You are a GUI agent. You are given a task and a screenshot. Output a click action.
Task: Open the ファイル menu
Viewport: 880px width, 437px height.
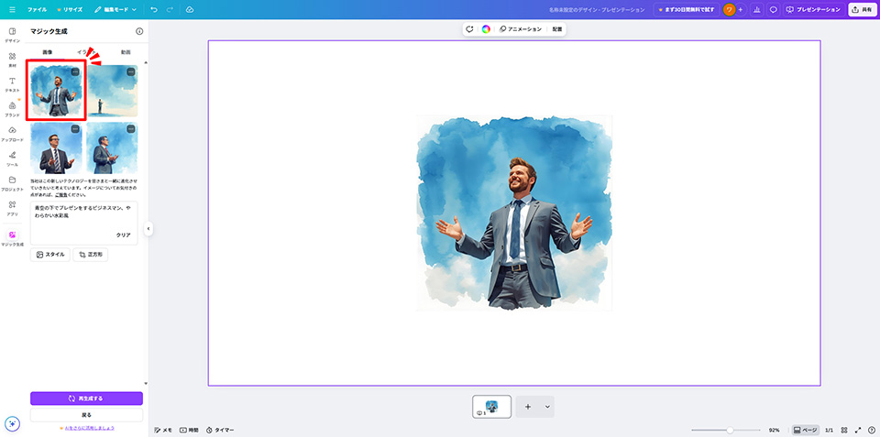point(38,9)
